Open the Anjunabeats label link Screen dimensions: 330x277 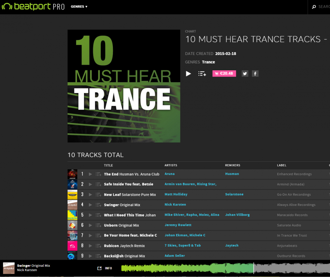(287, 245)
